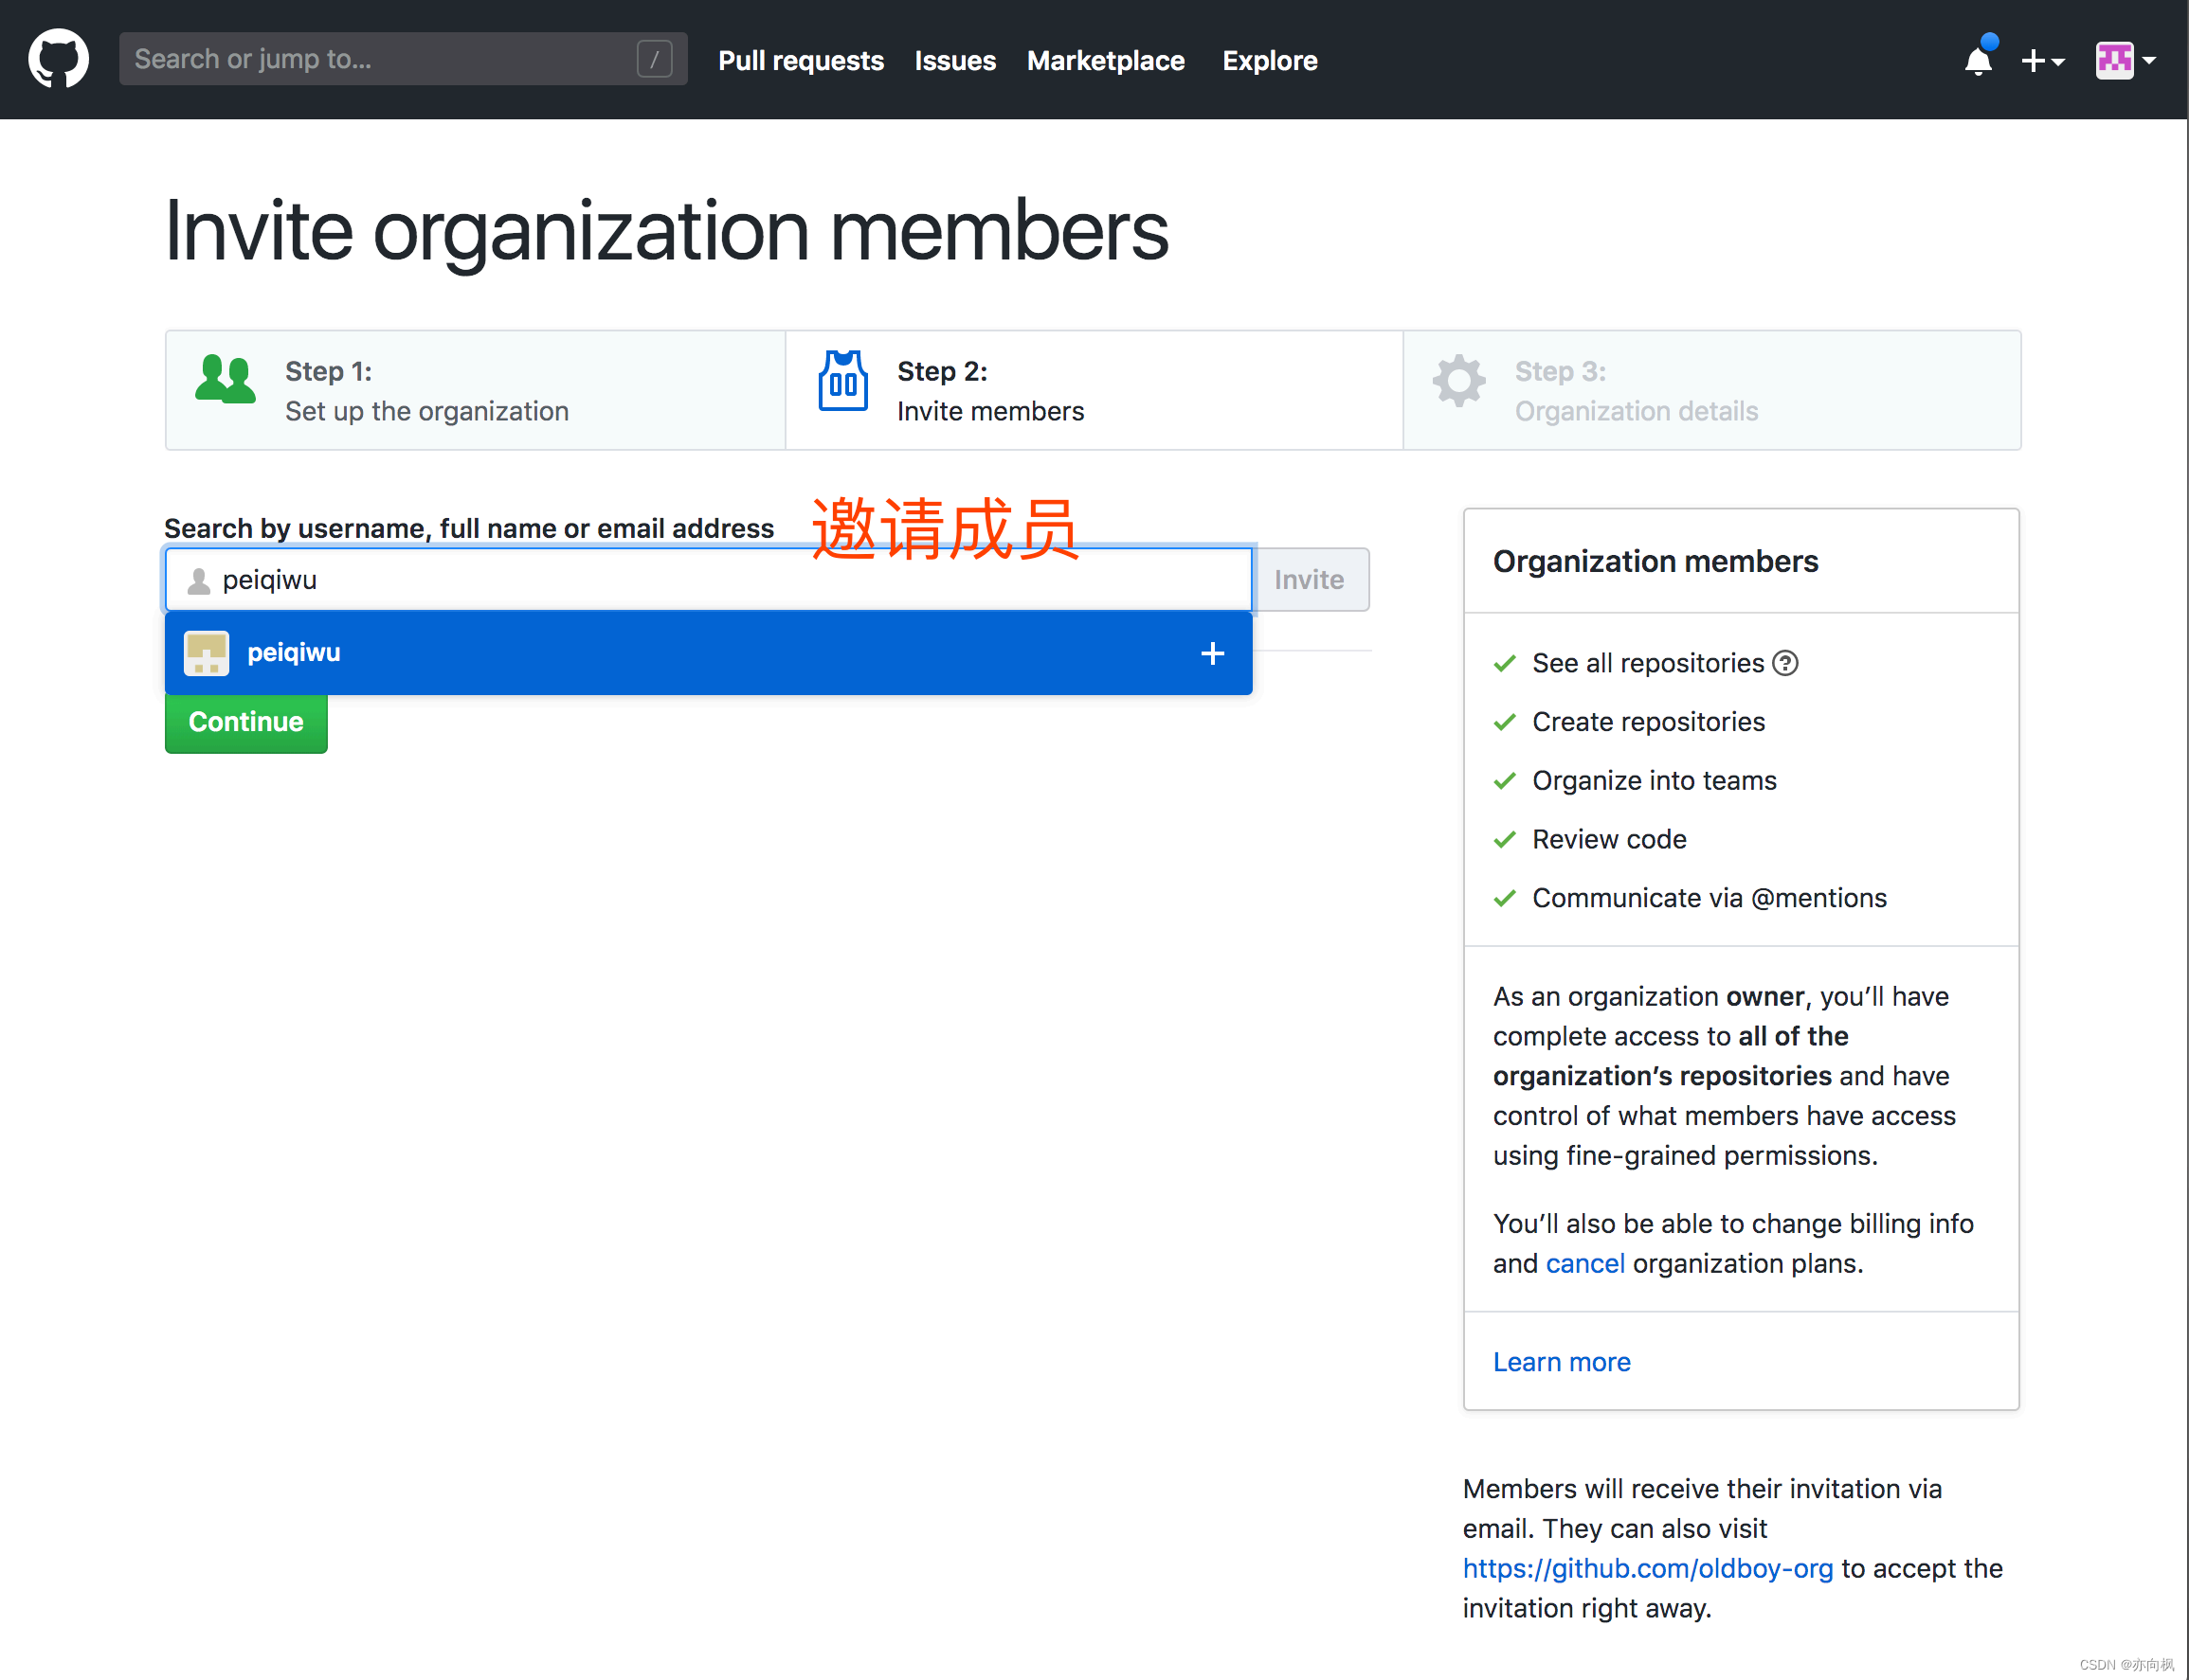Open Pull requests in the header

[x=801, y=60]
